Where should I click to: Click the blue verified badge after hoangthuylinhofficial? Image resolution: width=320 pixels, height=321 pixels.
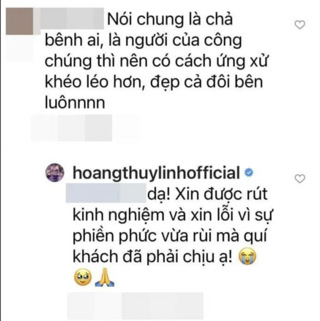249,173
